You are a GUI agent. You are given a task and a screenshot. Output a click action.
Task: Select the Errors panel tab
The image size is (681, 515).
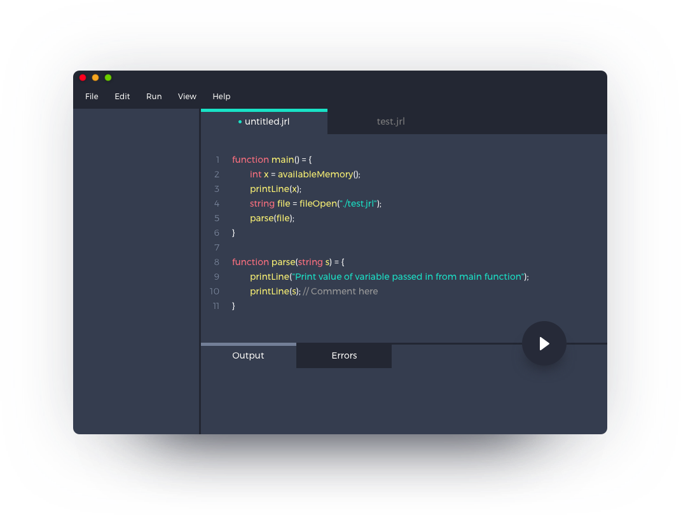(x=344, y=355)
